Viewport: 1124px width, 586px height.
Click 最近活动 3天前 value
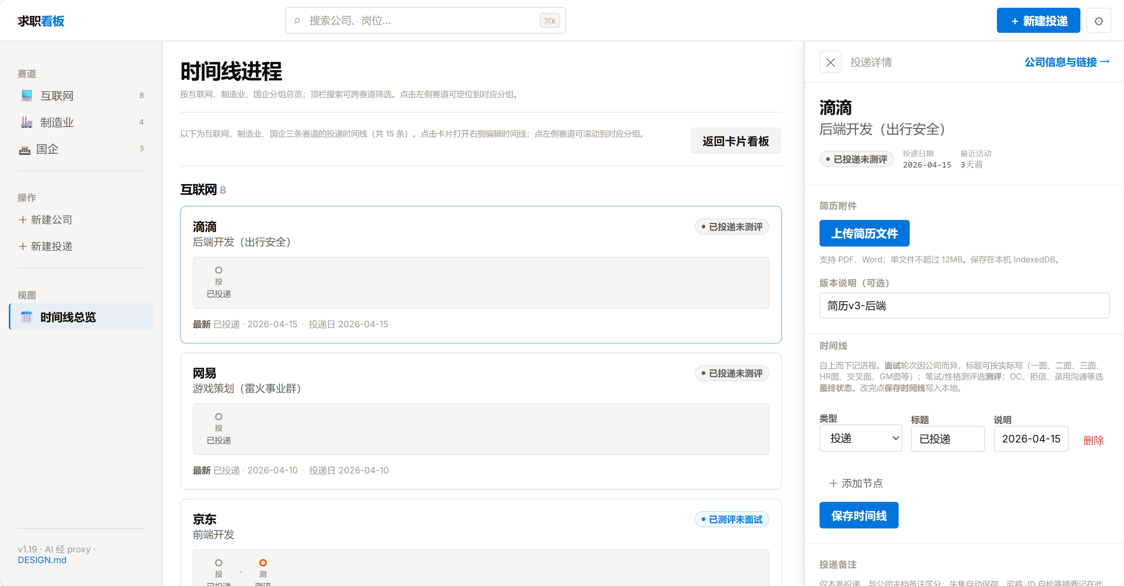point(971,165)
